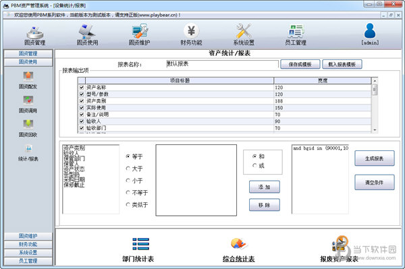Screen dimensions: 405x269
Task: Select the 和 radio button
Action: click(254, 156)
